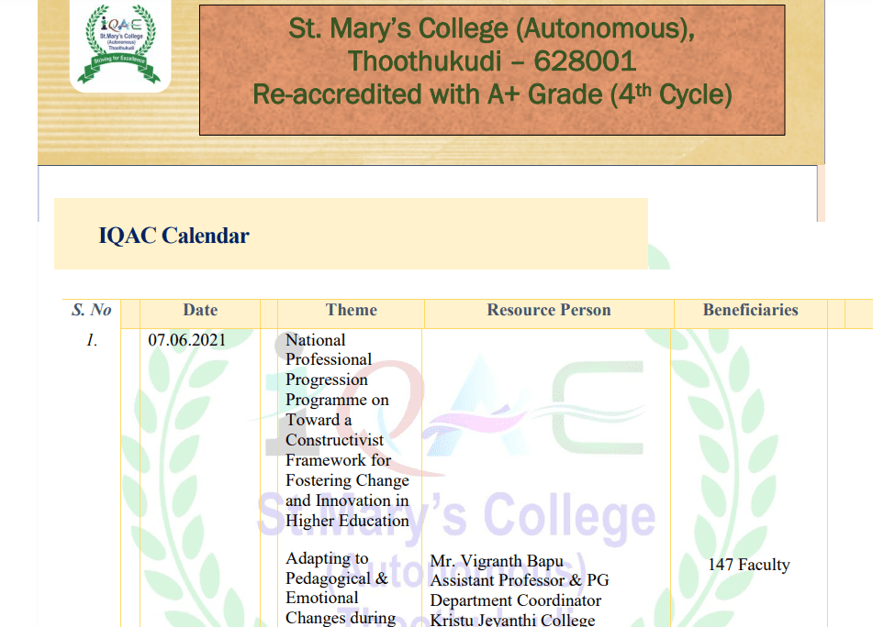Click 'Re-accredited with A+ Grade (4th Cycle)' text
This screenshot has height=627, width=873.
click(492, 94)
